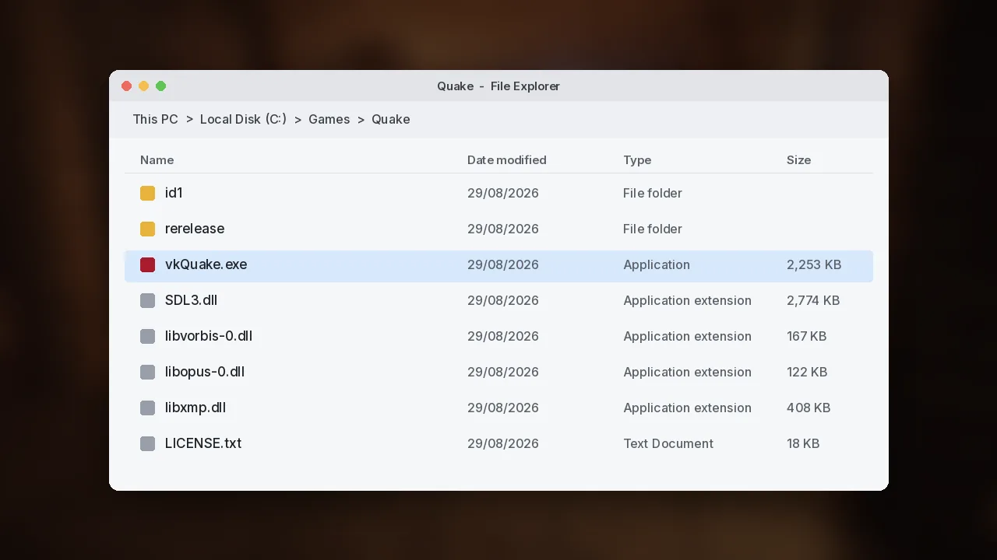Sort files by Size column header

[798, 160]
